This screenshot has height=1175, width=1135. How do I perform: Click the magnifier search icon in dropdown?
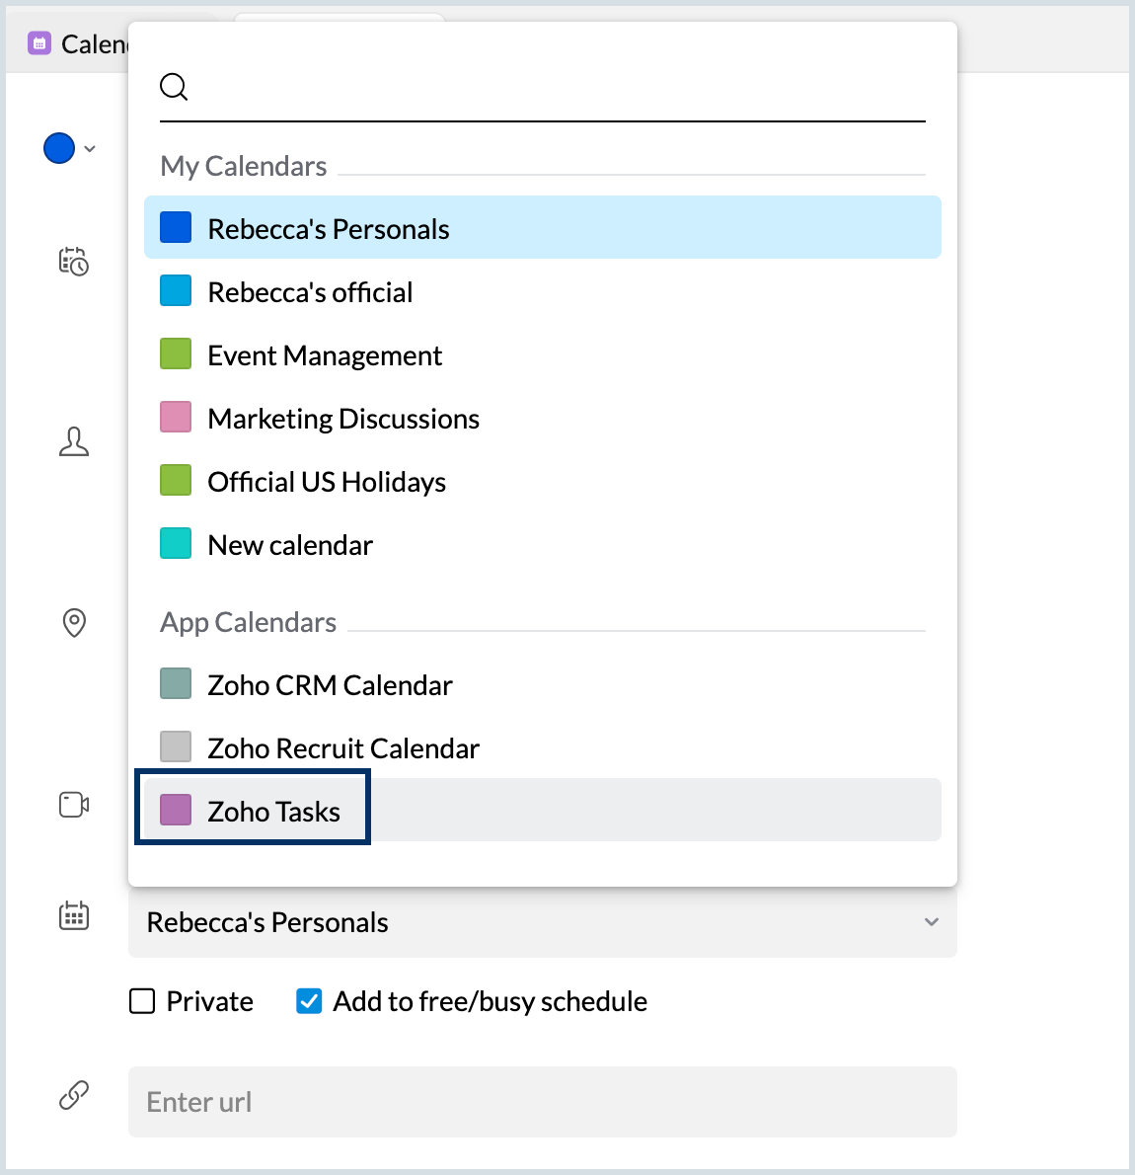[174, 87]
